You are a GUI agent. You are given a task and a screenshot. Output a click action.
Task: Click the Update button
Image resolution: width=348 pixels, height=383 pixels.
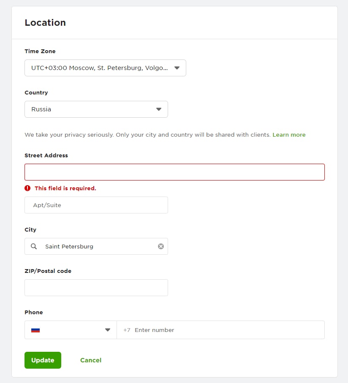click(x=43, y=360)
